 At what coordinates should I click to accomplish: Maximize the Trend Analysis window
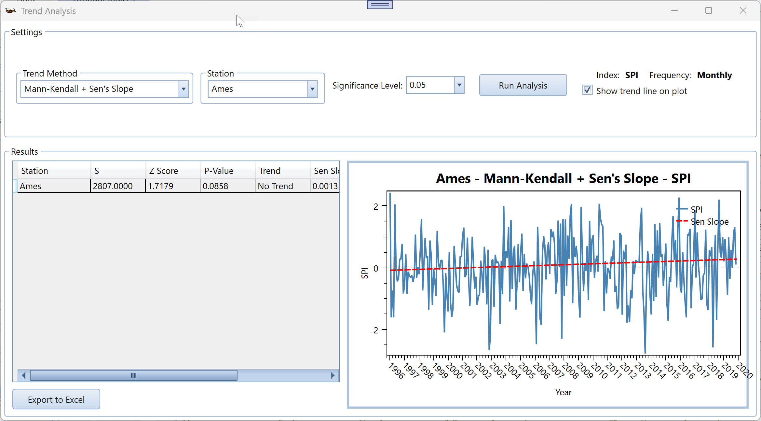709,11
